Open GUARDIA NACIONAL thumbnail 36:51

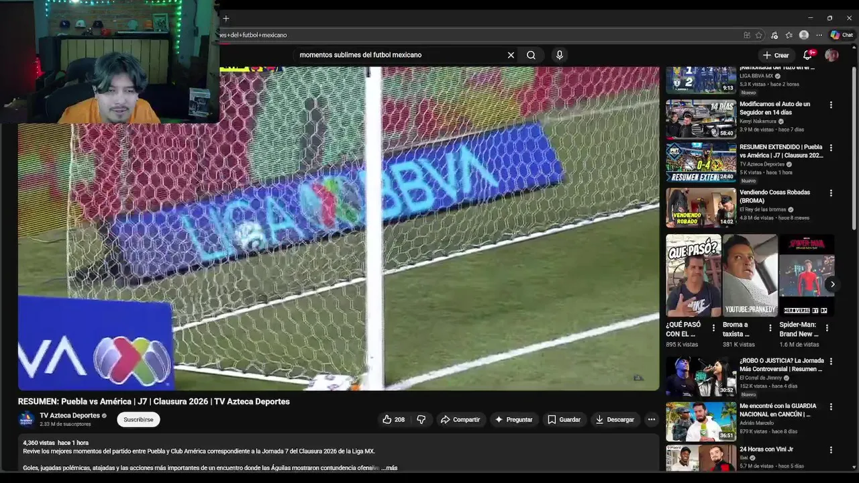click(x=701, y=421)
